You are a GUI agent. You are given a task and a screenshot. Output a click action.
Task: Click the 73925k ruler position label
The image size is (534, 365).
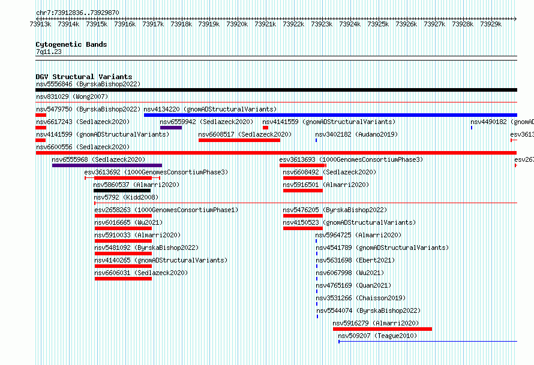[x=378, y=24]
